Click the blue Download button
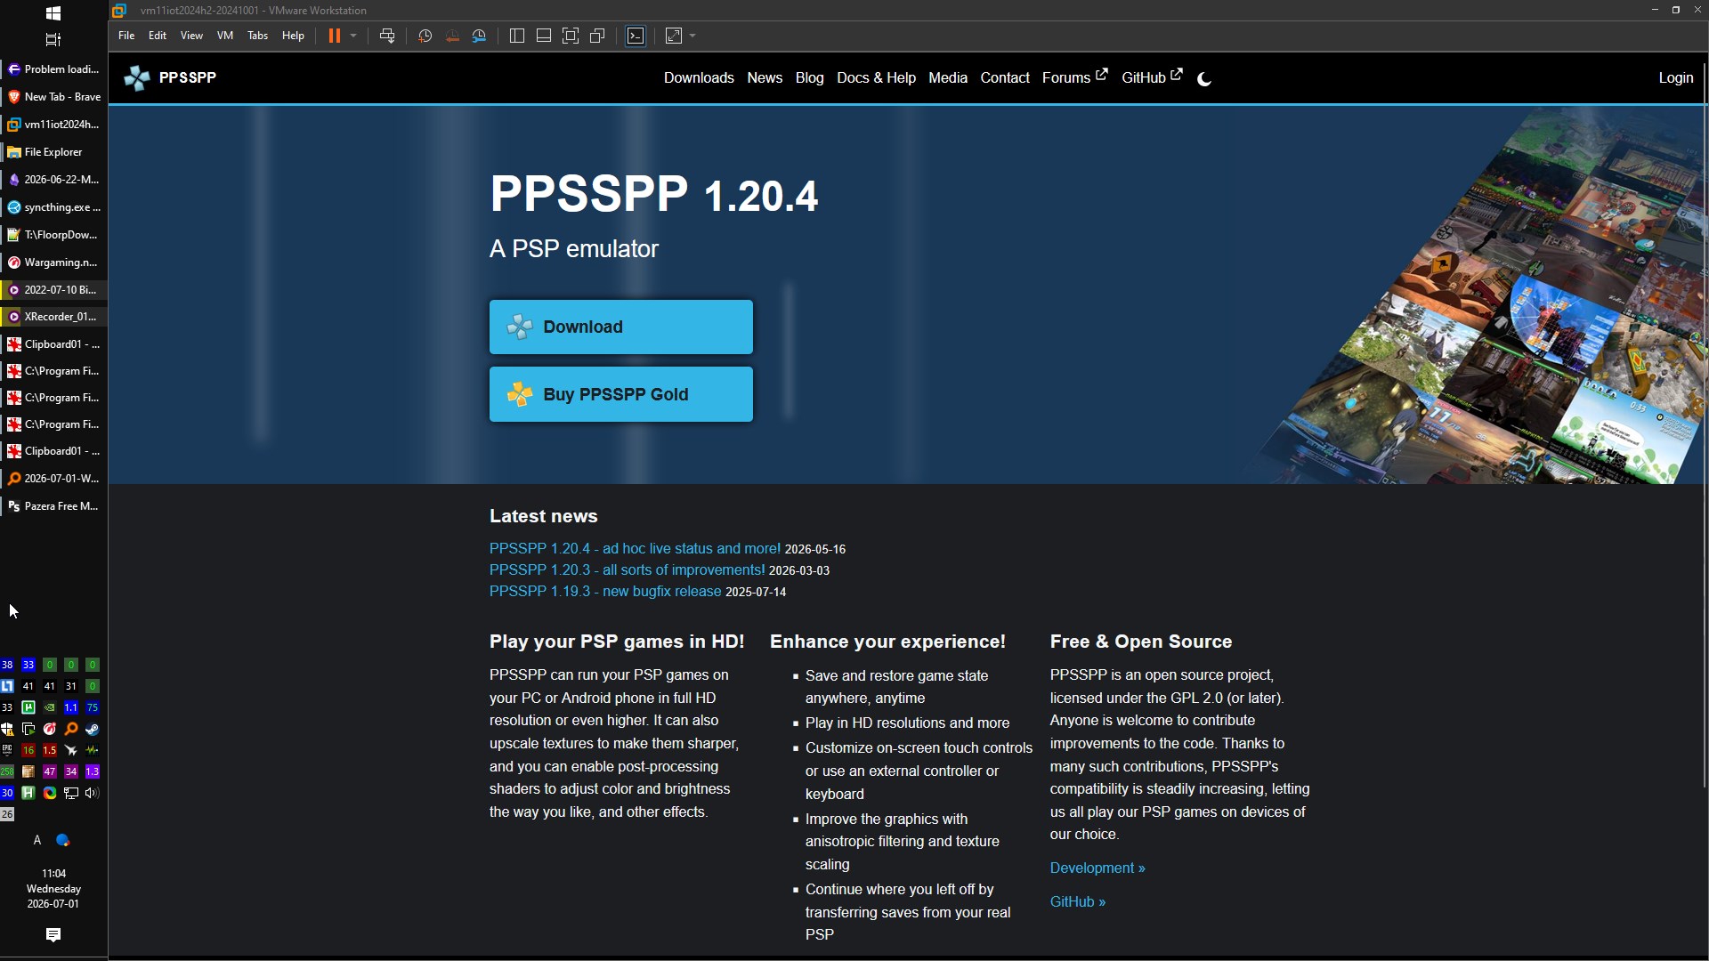This screenshot has width=1709, height=961. [621, 327]
